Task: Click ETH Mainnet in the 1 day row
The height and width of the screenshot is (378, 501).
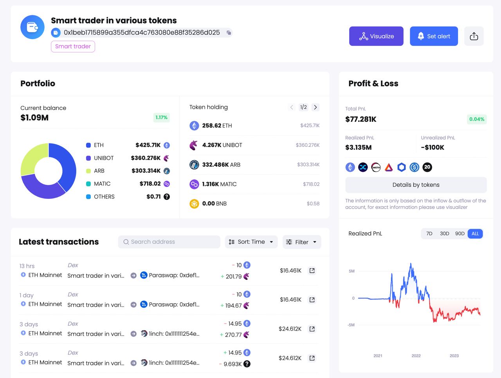Action: point(45,304)
